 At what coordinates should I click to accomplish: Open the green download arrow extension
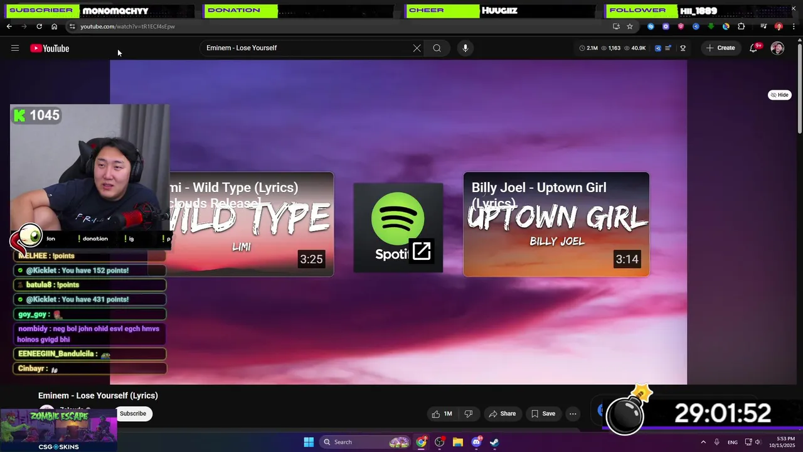[711, 26]
